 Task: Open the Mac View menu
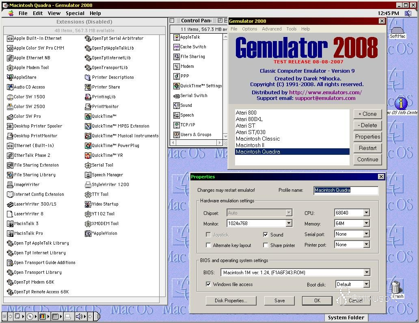tap(54, 13)
